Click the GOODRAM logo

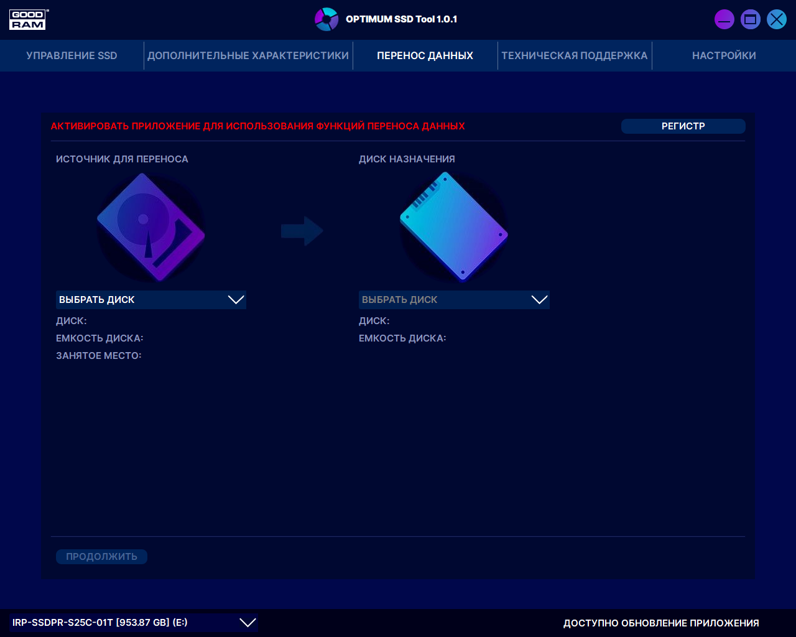tap(28, 19)
